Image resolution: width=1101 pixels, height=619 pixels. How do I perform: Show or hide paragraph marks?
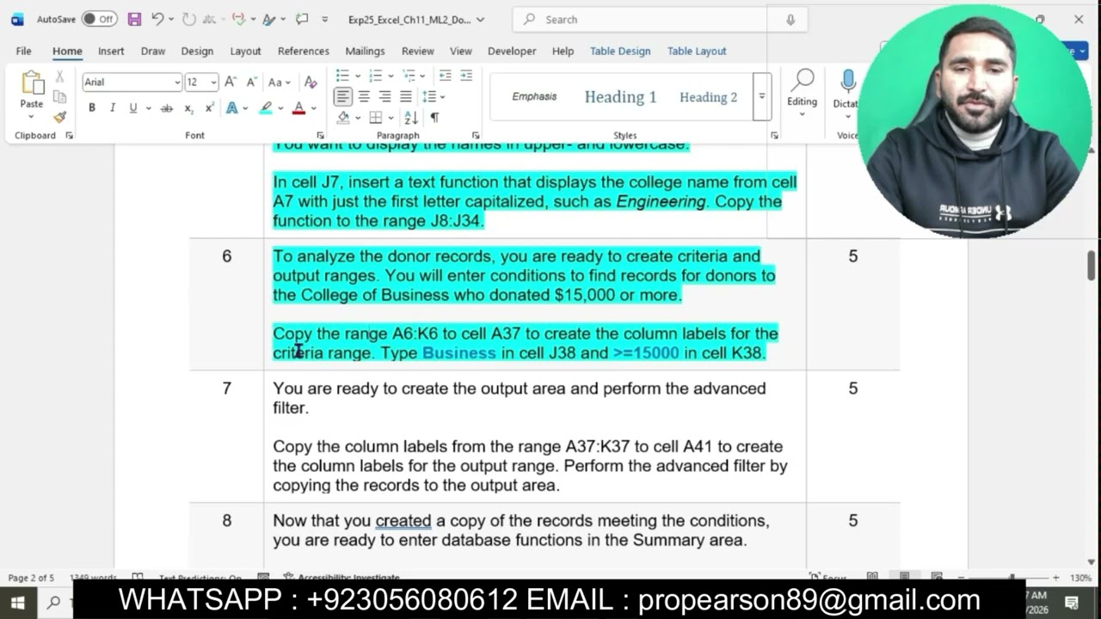click(x=434, y=117)
